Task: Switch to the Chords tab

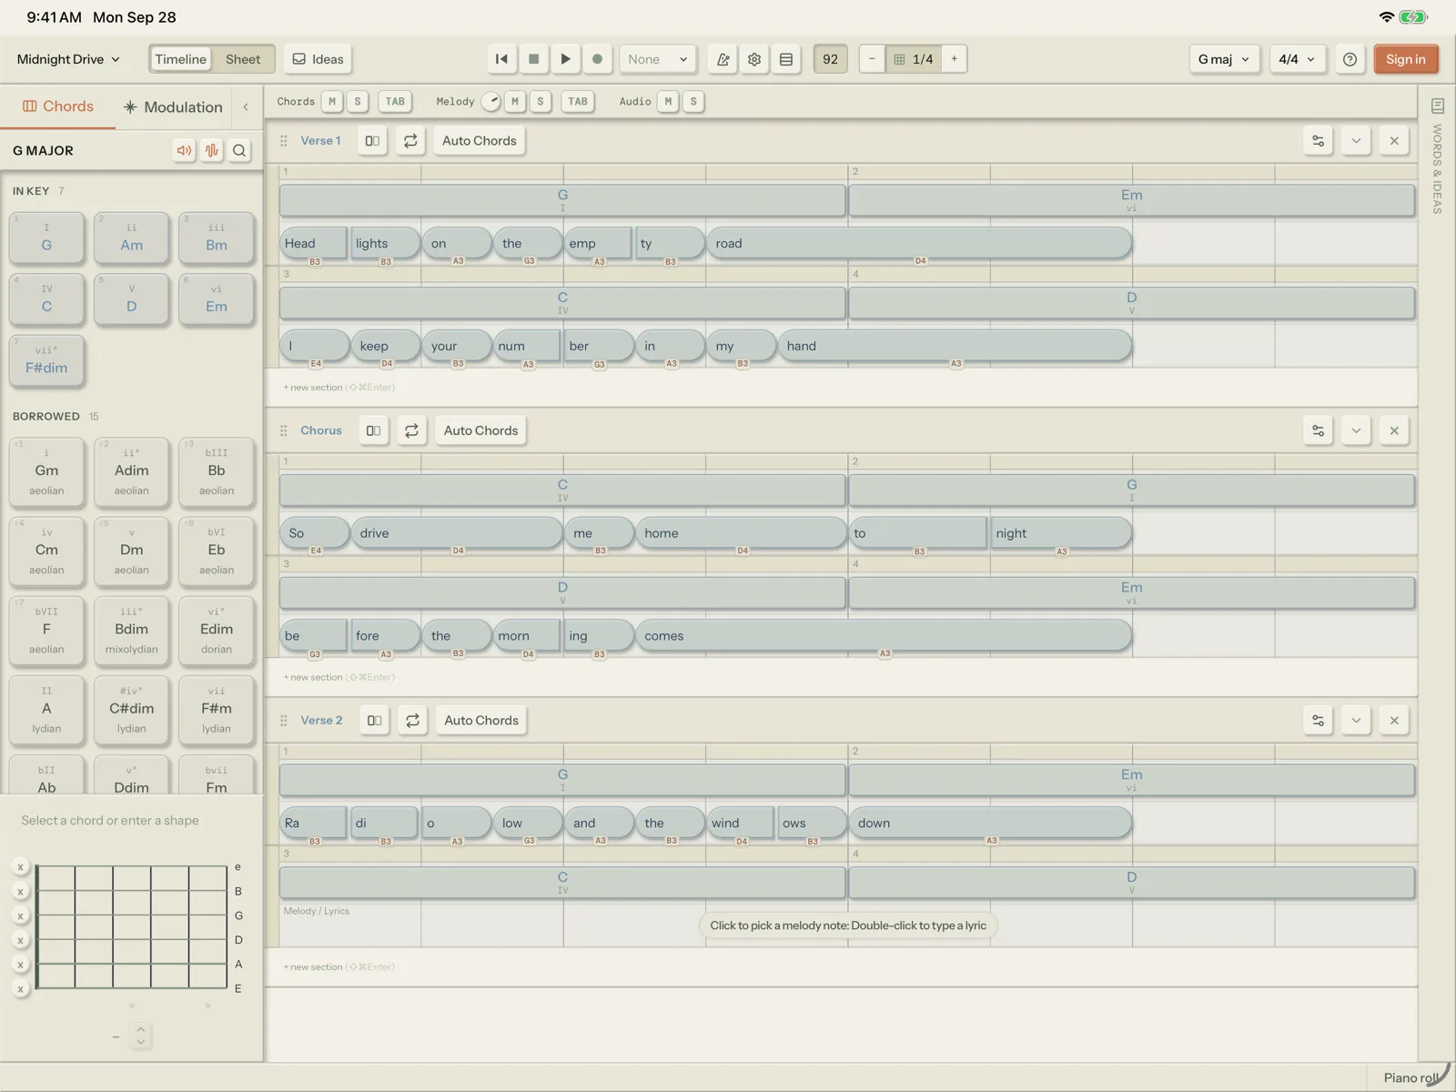Action: [x=57, y=106]
